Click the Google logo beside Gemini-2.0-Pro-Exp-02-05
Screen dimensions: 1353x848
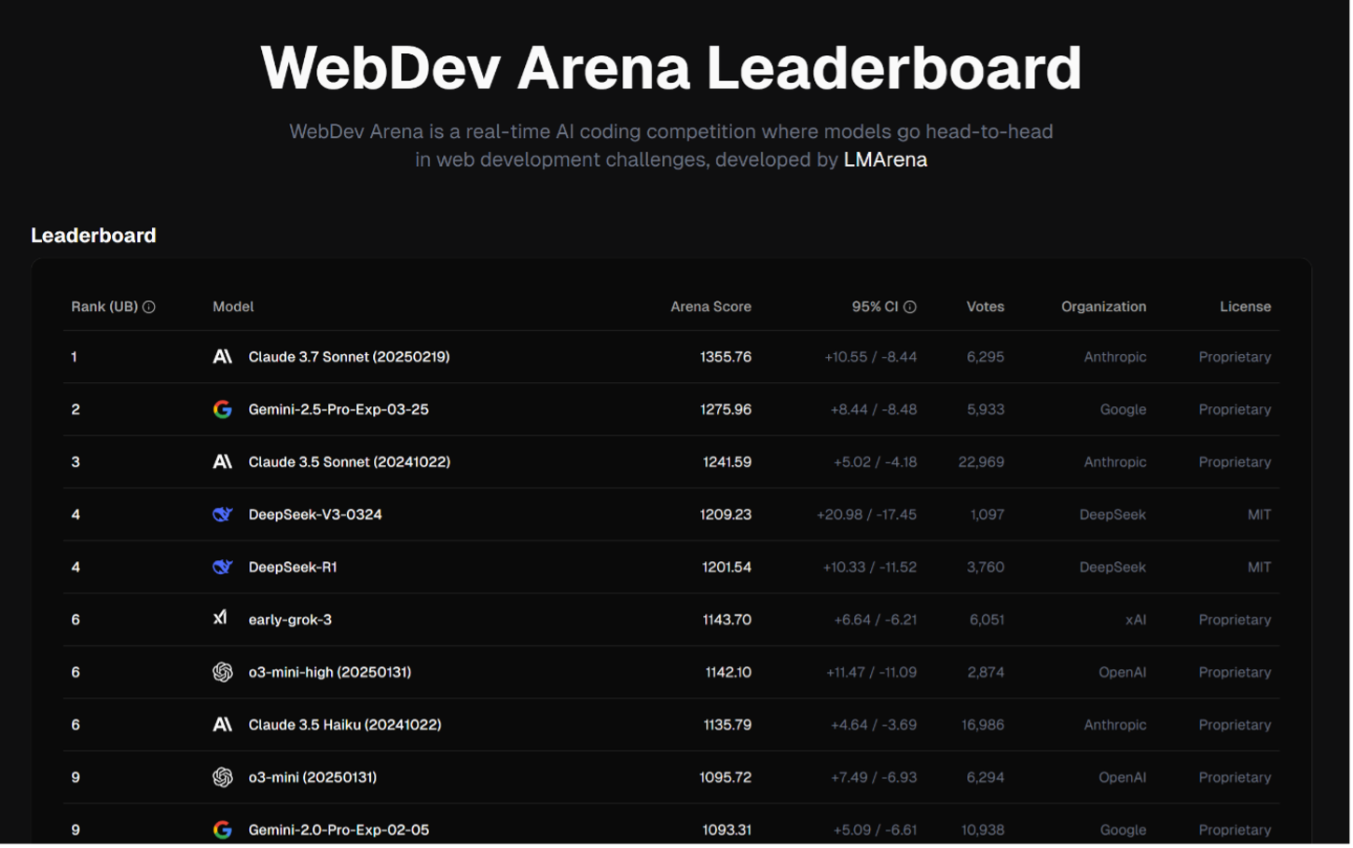pos(223,830)
